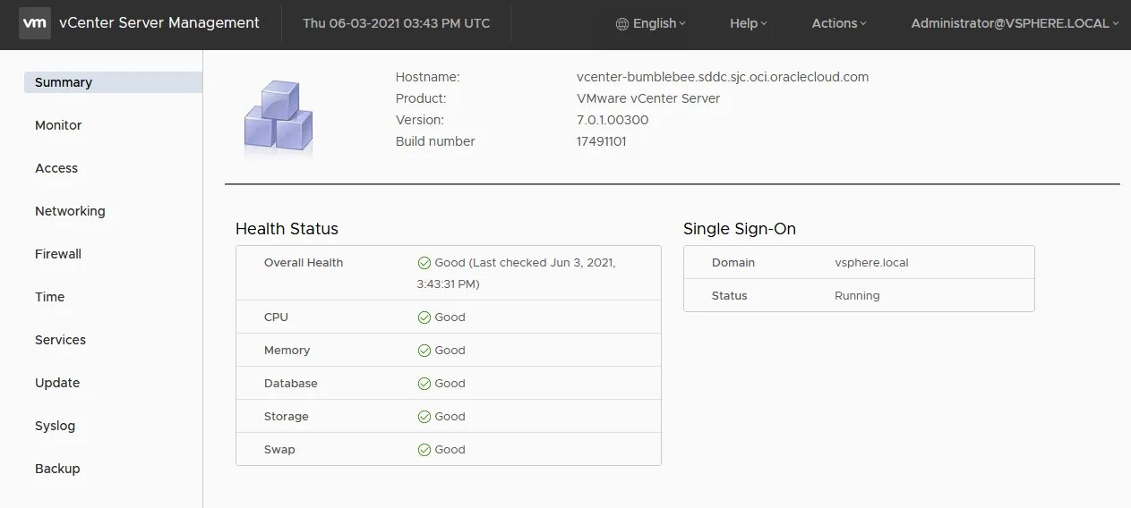Image resolution: width=1131 pixels, height=508 pixels.
Task: Select the Summary sidebar item
Action: (x=113, y=82)
